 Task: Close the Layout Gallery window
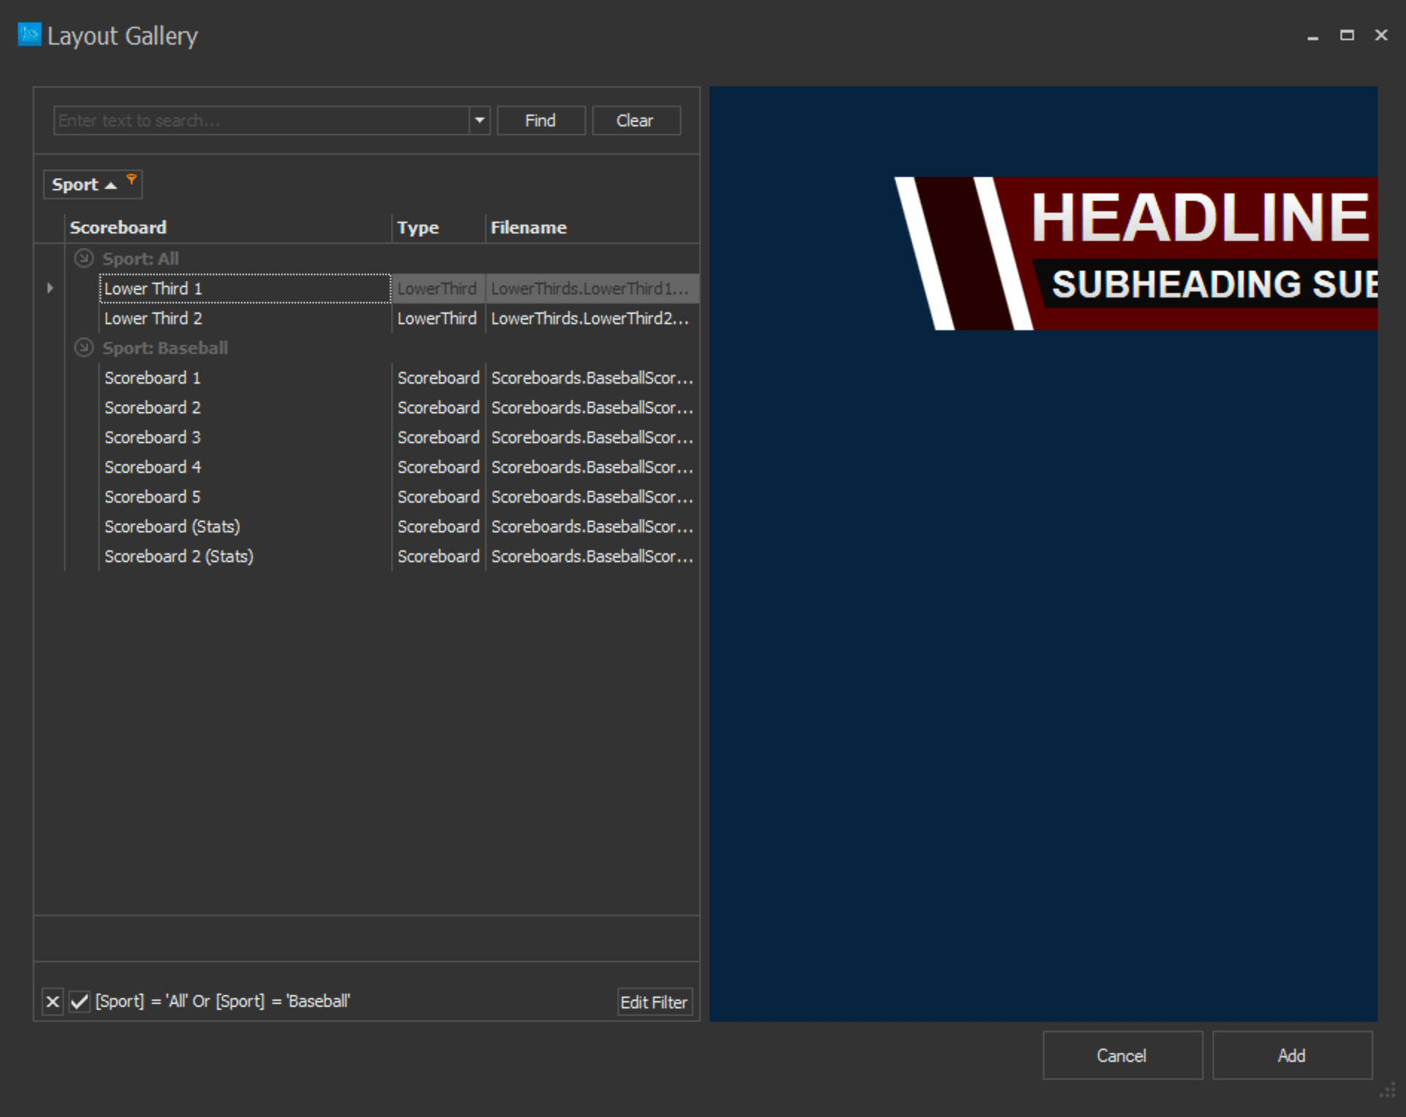(1381, 35)
